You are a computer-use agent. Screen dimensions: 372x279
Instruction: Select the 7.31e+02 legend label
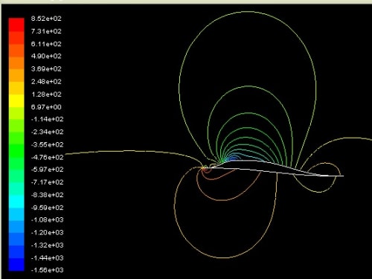[46, 31]
